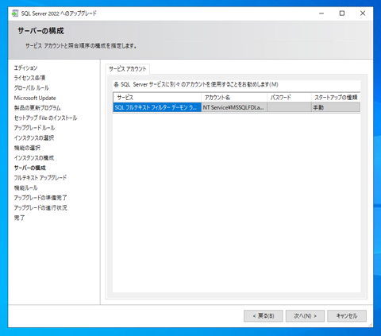Select the アップグレードの準備完了 step
The height and width of the screenshot is (336, 381).
click(40, 198)
